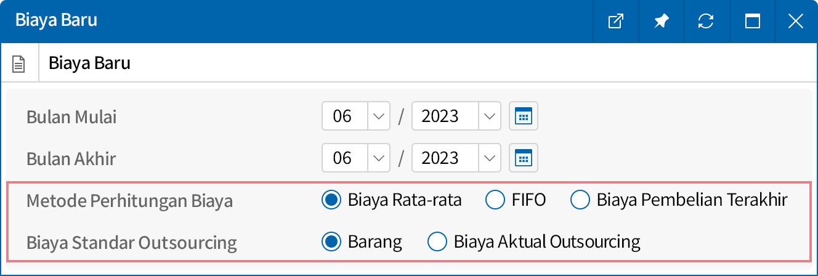818x276 pixels.
Task: Select Barang for Biaya Standar Outsourcing
Action: pyautogui.click(x=332, y=241)
